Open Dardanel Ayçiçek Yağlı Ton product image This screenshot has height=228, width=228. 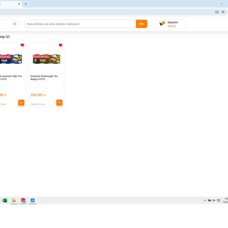[x=11, y=59]
